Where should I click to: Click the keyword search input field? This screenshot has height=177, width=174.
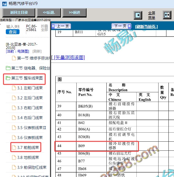point(13,27)
